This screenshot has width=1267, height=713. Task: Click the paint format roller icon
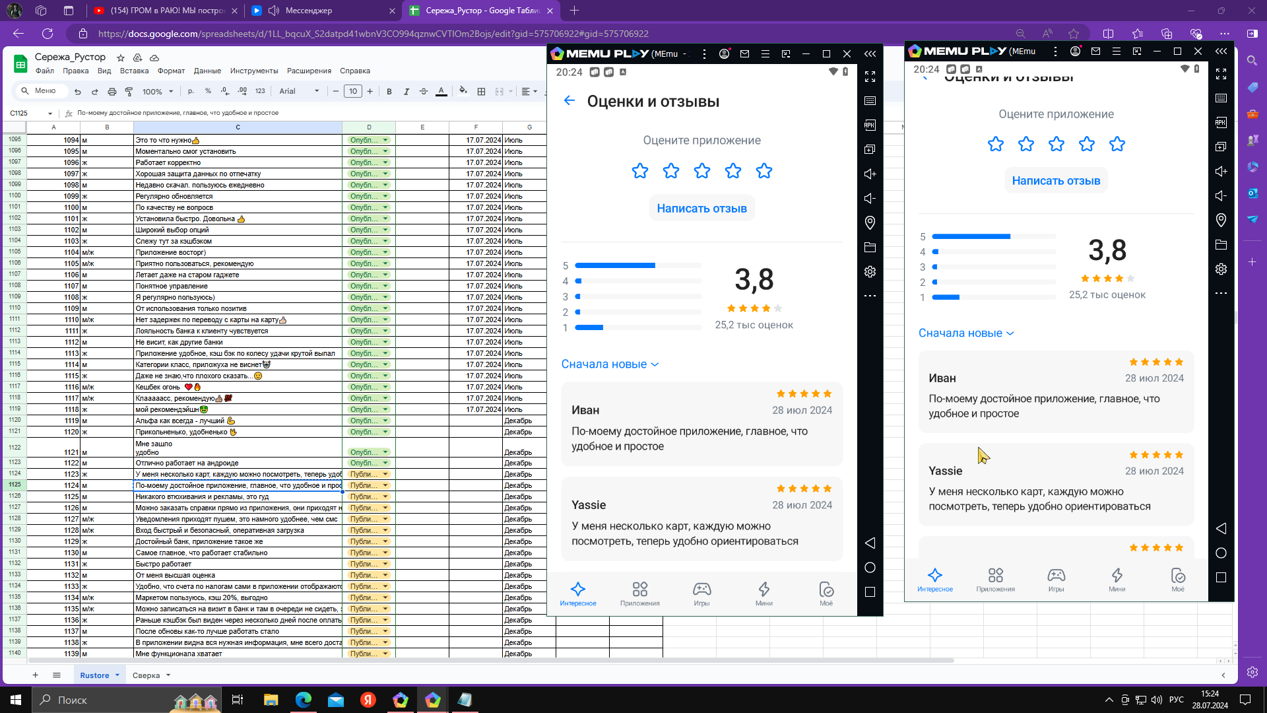(129, 92)
